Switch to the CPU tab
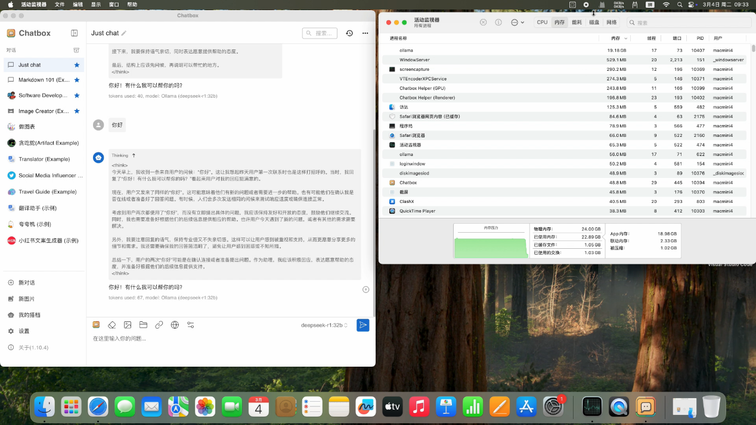Viewport: 756px width, 425px height. [x=542, y=22]
